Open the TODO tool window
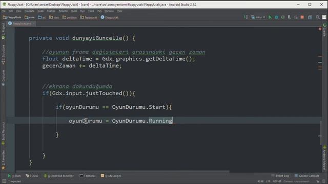The image size is (328, 184). pyautogui.click(x=32, y=176)
